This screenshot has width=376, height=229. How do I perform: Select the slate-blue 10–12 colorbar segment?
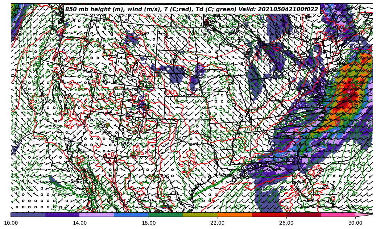pos(28,215)
